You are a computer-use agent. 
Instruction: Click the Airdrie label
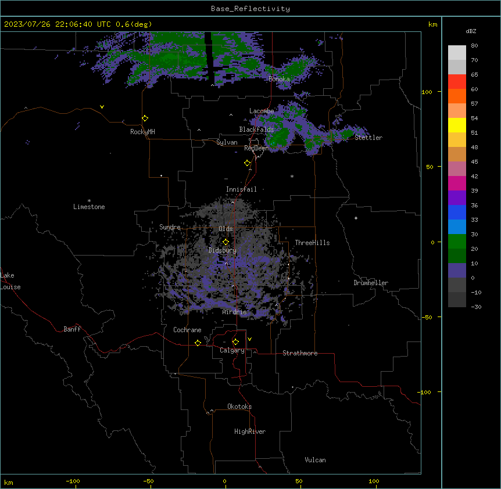(235, 312)
